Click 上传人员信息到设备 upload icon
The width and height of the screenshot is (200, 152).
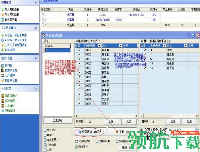click(x=2, y=45)
